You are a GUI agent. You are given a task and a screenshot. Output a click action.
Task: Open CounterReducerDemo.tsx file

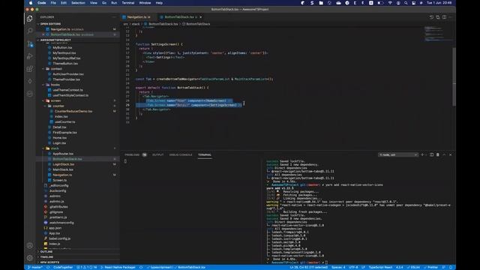(x=73, y=112)
